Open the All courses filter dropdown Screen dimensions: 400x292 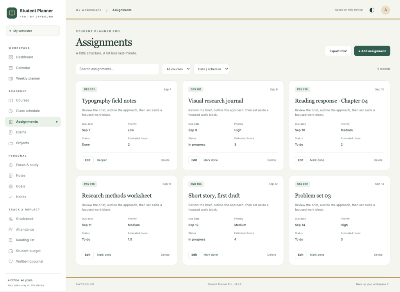click(x=177, y=69)
